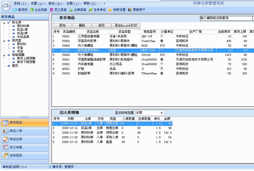Viewport: 254px width, 171px height.
Task: Open 员工信息 employee info toolbar icon
Action: (x=52, y=10)
